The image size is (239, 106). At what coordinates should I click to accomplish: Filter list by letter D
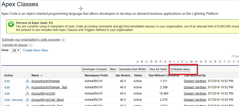(x=151, y=62)
